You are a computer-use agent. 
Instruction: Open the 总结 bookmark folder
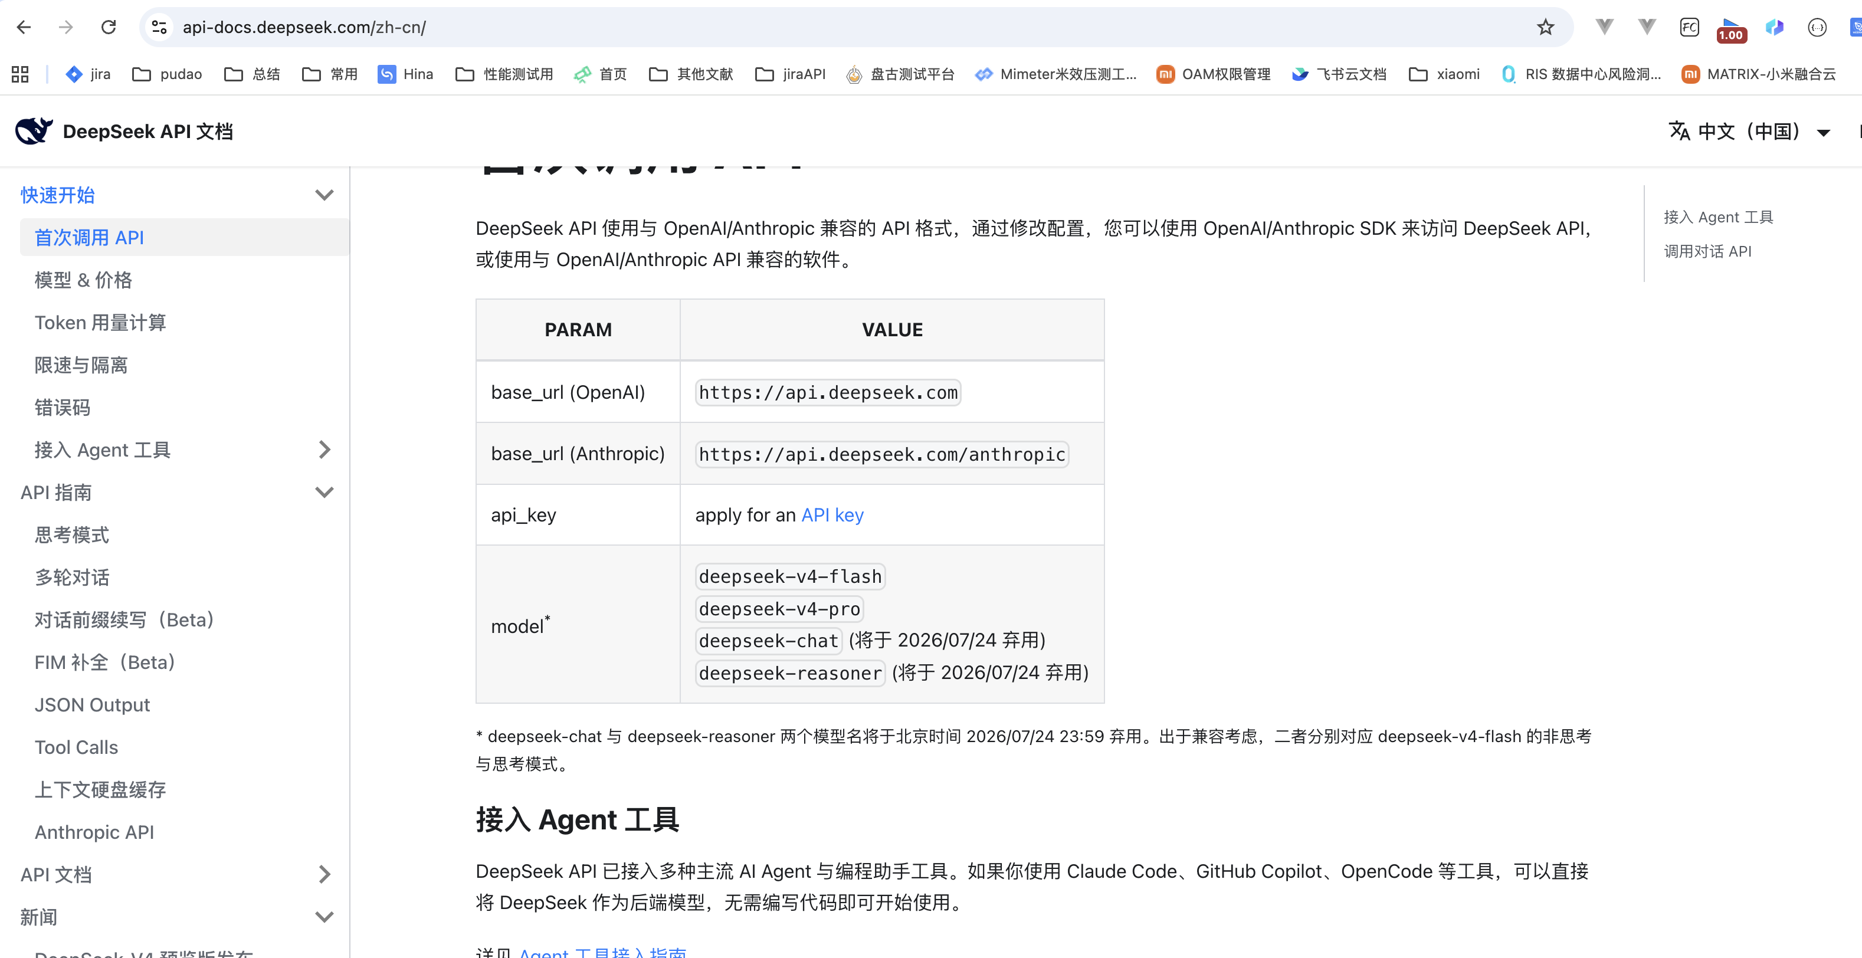pyautogui.click(x=253, y=74)
